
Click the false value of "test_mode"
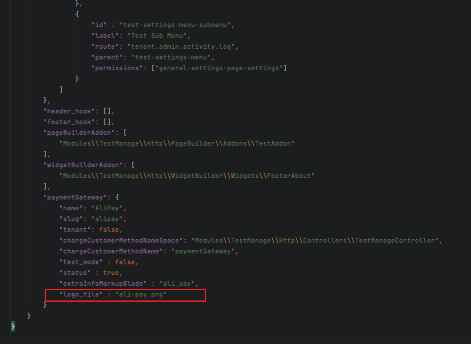coord(125,262)
